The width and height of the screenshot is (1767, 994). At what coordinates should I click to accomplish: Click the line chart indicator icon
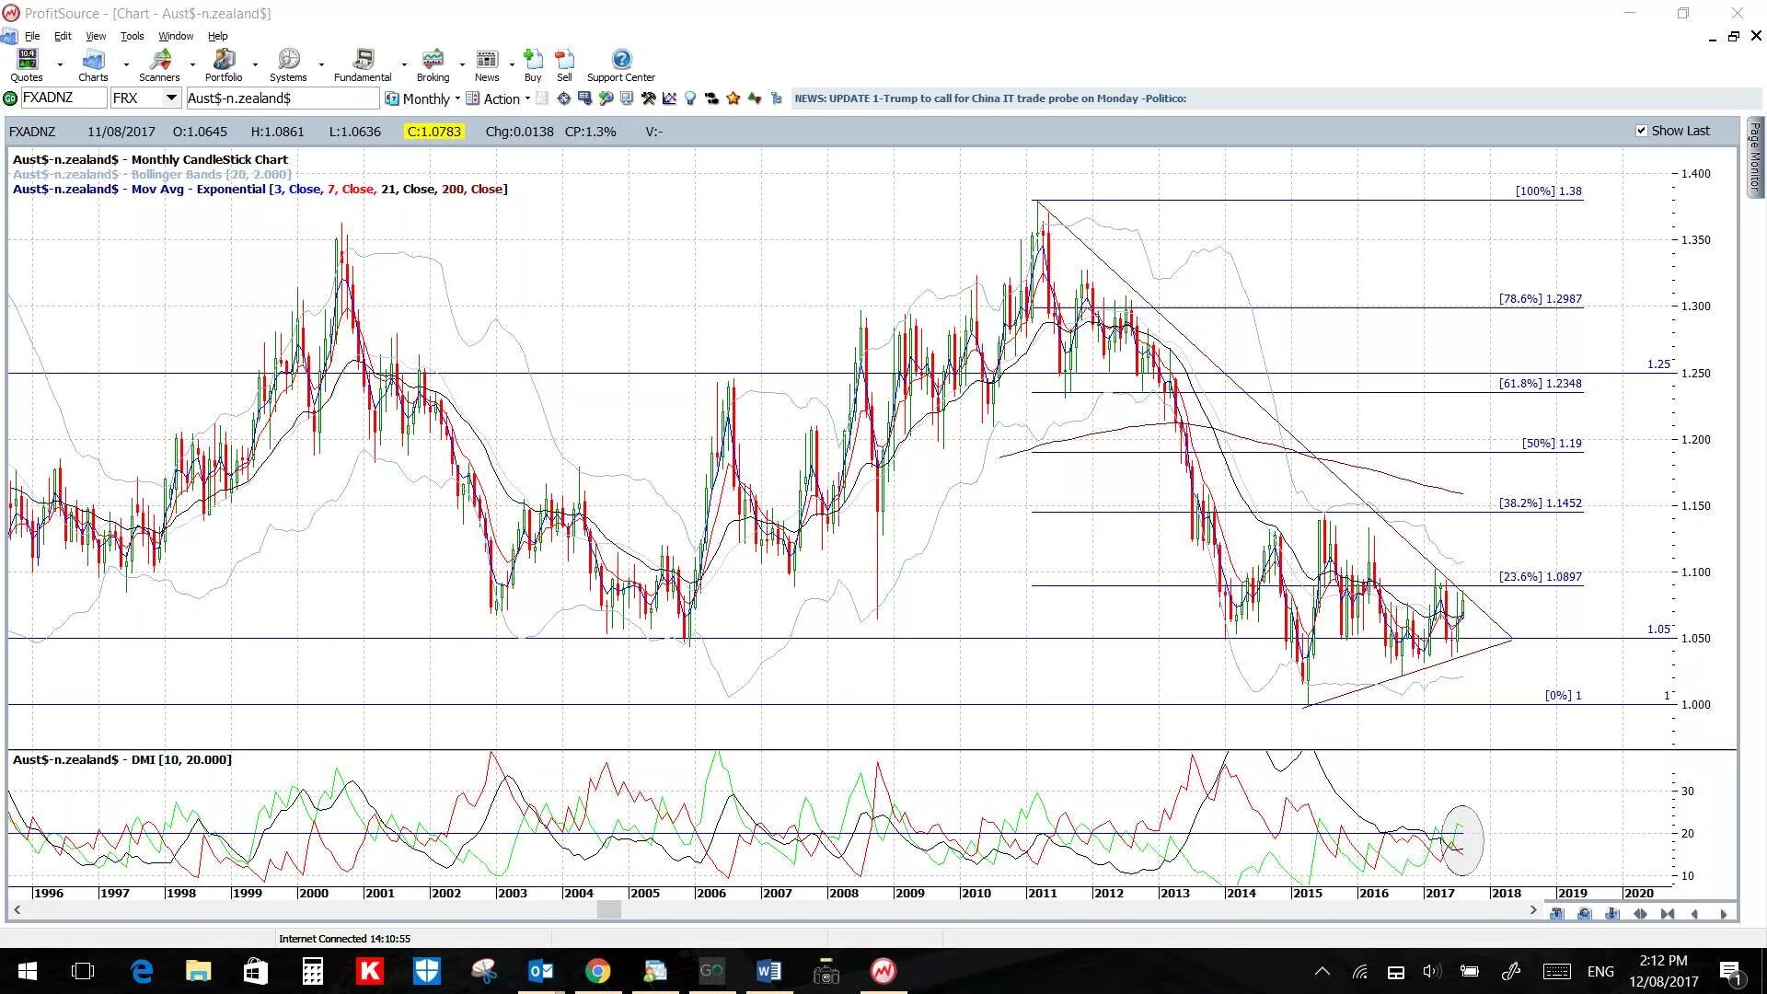tap(669, 98)
